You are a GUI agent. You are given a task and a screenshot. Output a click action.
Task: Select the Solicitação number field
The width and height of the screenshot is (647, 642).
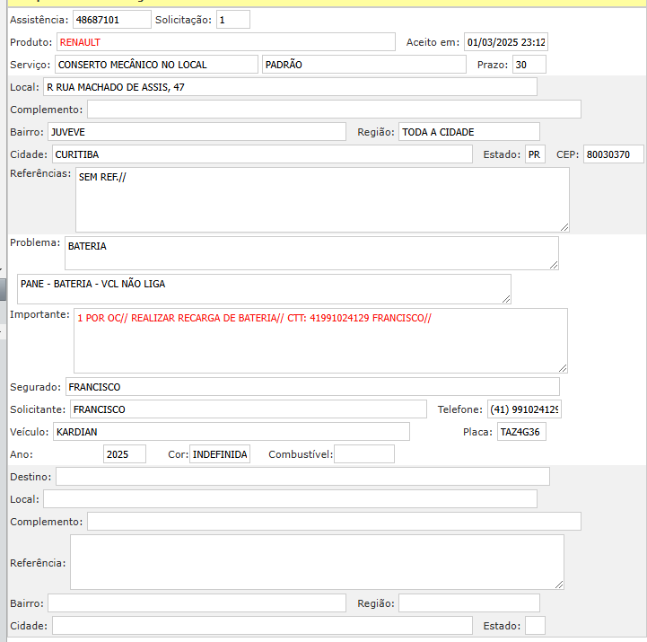coord(233,19)
